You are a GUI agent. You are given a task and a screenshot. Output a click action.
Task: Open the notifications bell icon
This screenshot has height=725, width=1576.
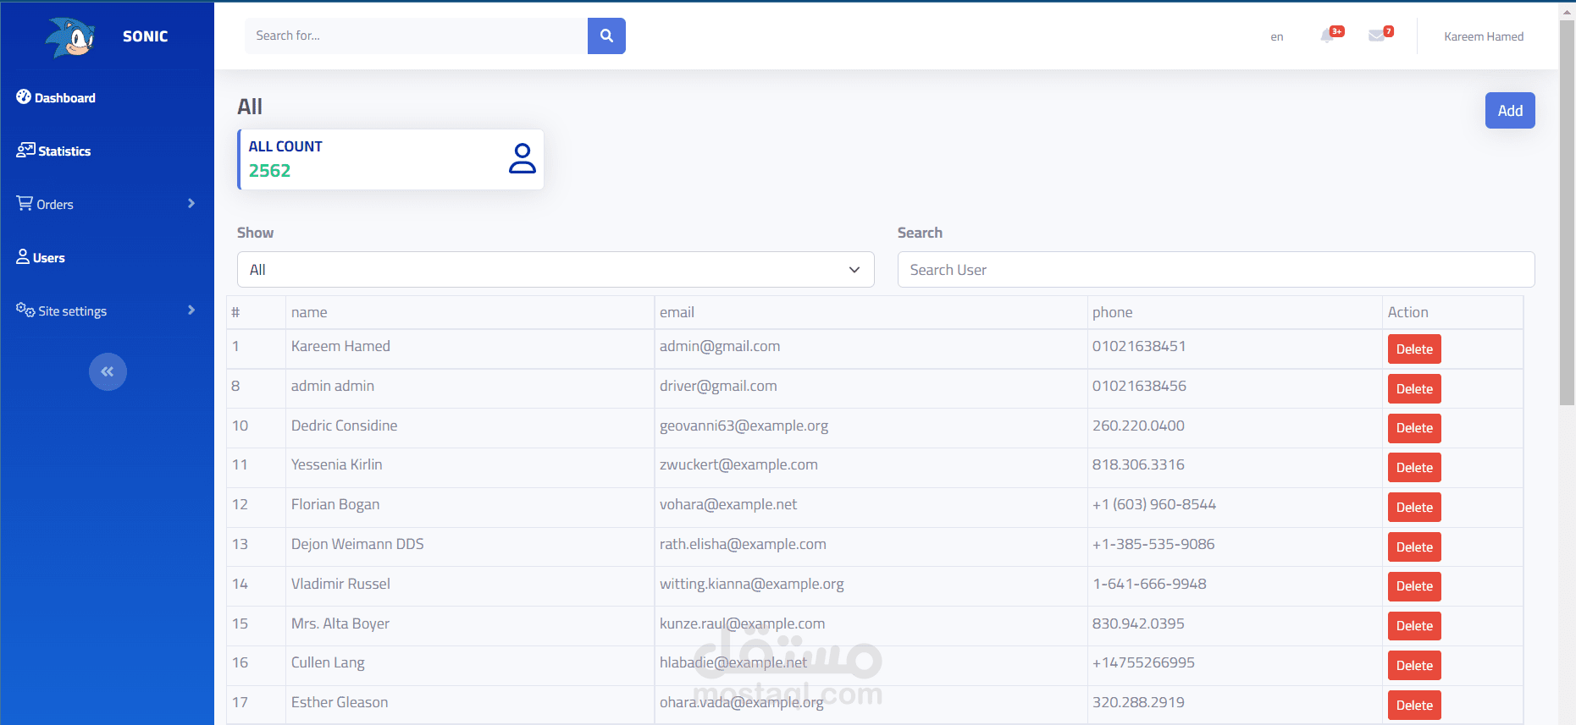point(1327,36)
